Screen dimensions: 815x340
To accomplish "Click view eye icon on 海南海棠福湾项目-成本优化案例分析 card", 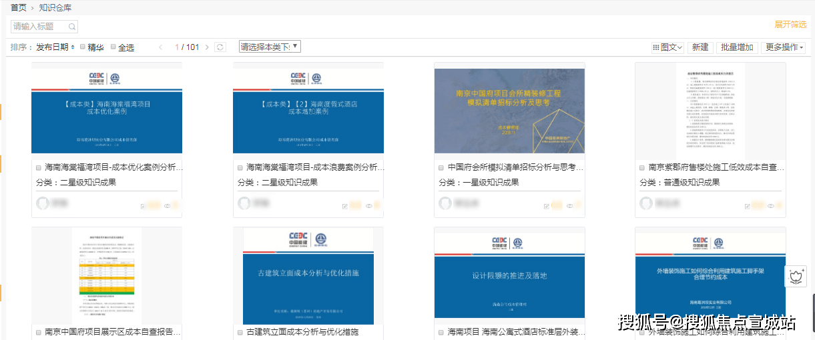I will pos(168,206).
